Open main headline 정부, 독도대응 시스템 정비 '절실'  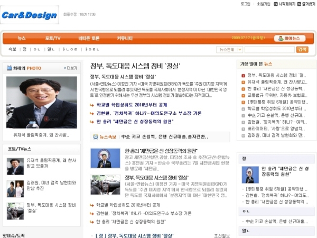pyautogui.click(x=135, y=66)
